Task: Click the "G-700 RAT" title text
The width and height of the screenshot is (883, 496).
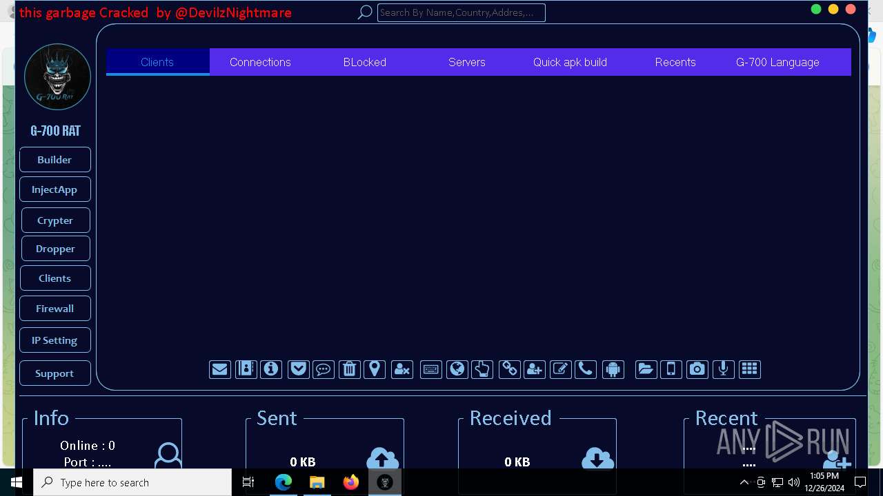Action: click(x=55, y=131)
